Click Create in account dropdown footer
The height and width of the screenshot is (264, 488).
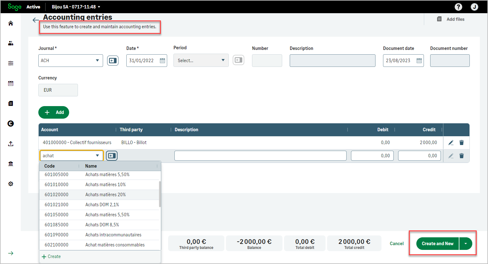click(x=51, y=256)
